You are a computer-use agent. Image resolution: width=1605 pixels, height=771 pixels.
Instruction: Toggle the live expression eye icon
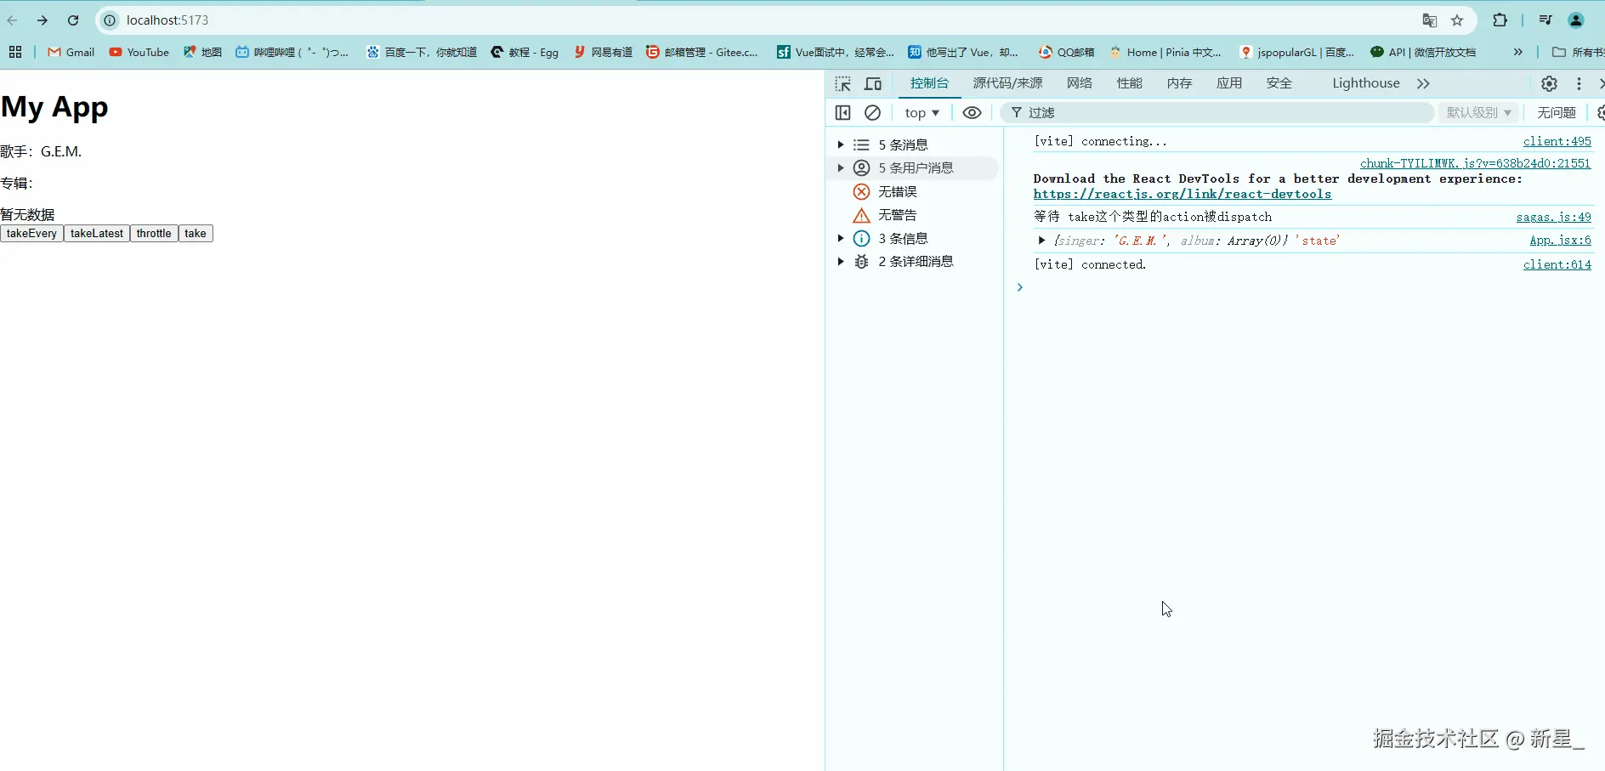[x=972, y=112]
